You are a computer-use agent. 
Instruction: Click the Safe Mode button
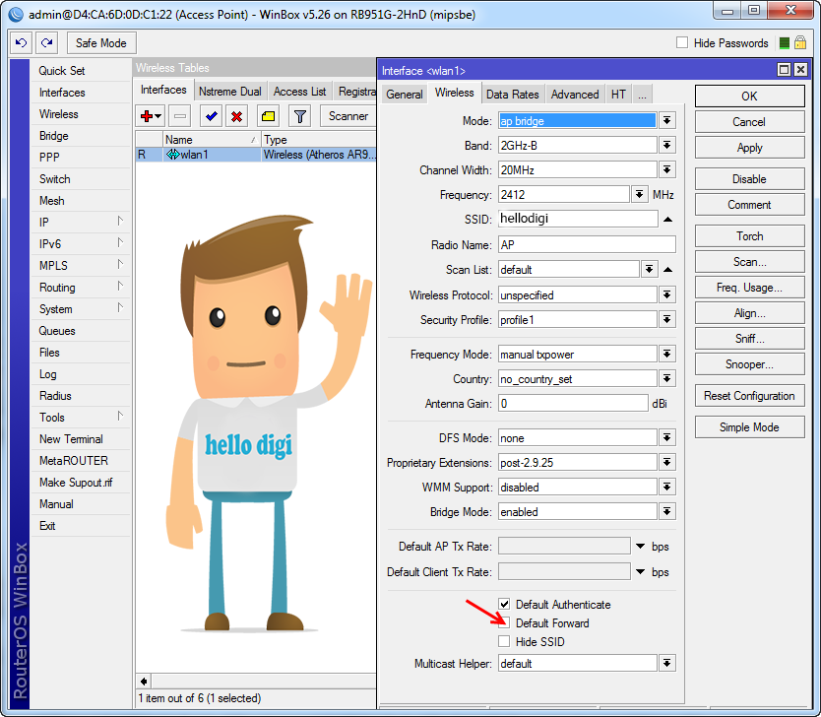pyautogui.click(x=101, y=43)
